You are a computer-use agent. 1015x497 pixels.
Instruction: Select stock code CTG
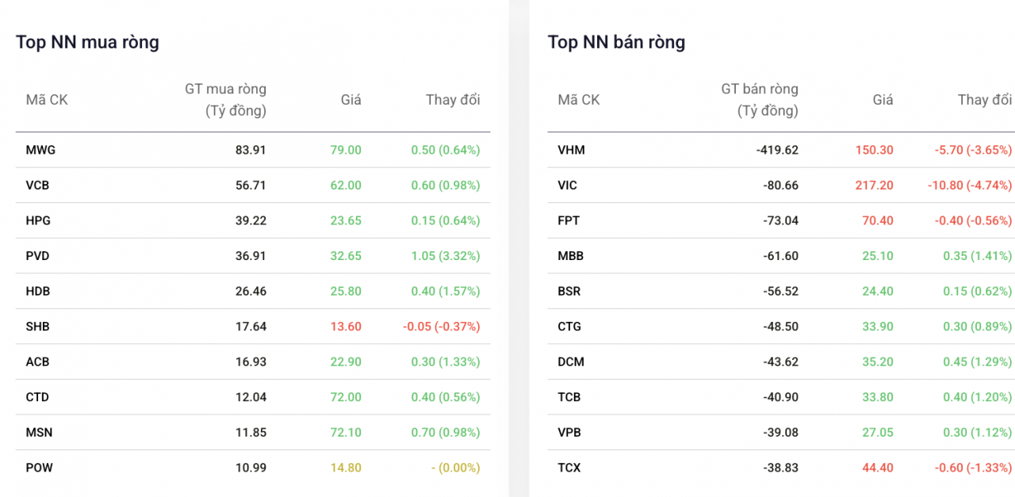pos(570,327)
